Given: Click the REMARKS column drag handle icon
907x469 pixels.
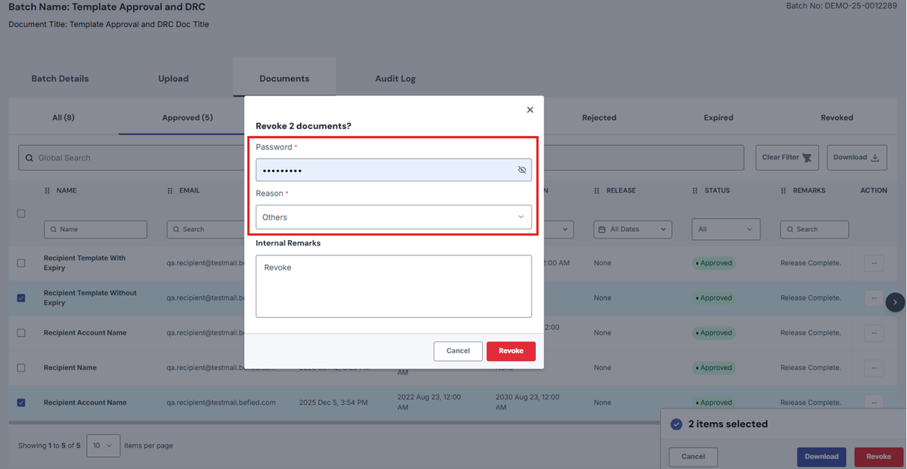Looking at the screenshot, I should (x=784, y=191).
